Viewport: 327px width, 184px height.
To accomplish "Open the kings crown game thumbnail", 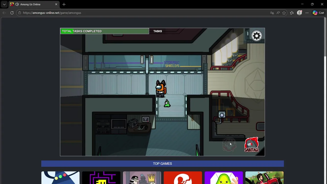I will [142, 178].
